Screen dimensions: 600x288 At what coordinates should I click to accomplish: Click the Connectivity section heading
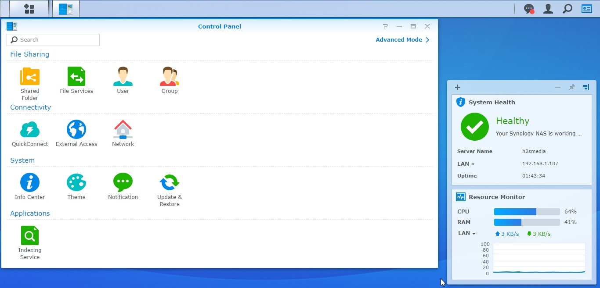tap(30, 107)
